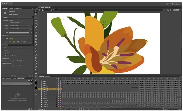Select the Ink Bottle tool

pos(36,61)
